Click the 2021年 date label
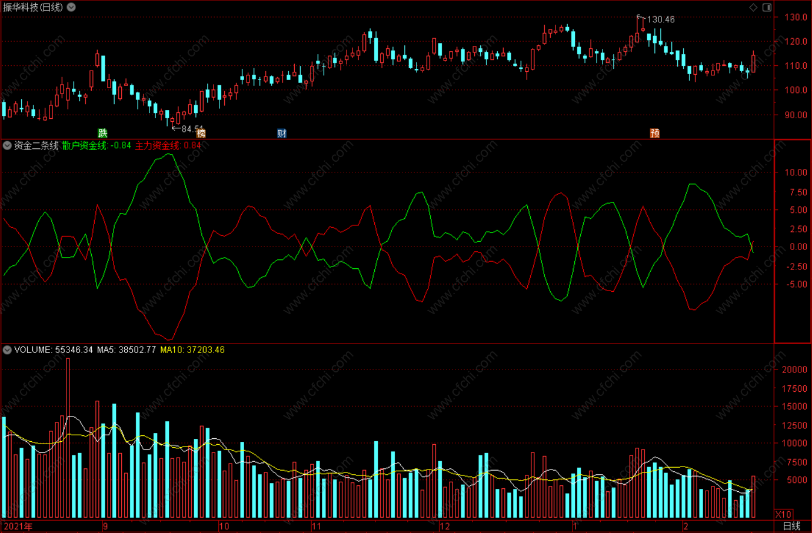Image resolution: width=812 pixels, height=533 pixels. click(18, 526)
